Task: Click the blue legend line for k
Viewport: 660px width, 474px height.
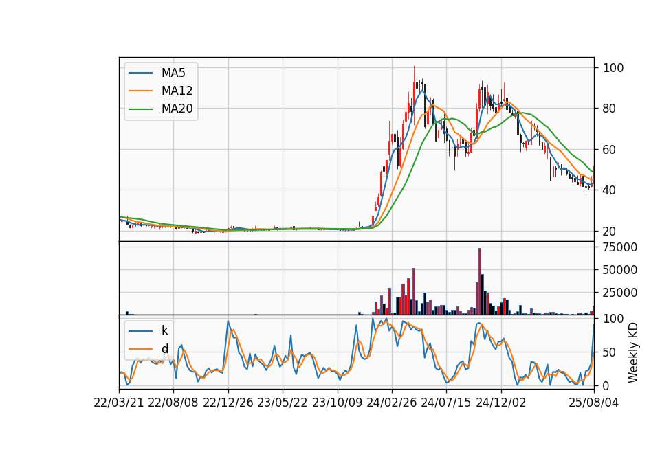Action: click(x=140, y=330)
